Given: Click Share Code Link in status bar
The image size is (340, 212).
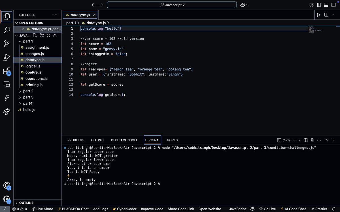Looking at the screenshot, I should pos(181,209).
